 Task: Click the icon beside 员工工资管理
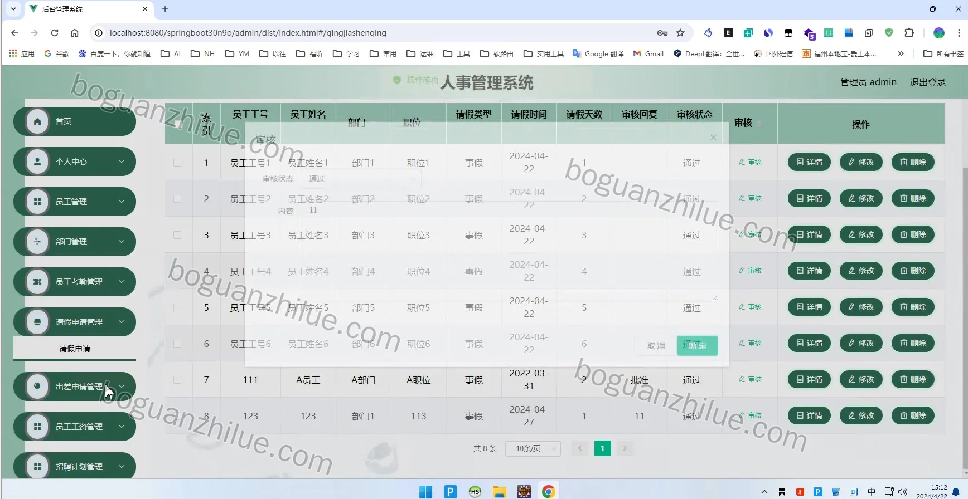37,427
